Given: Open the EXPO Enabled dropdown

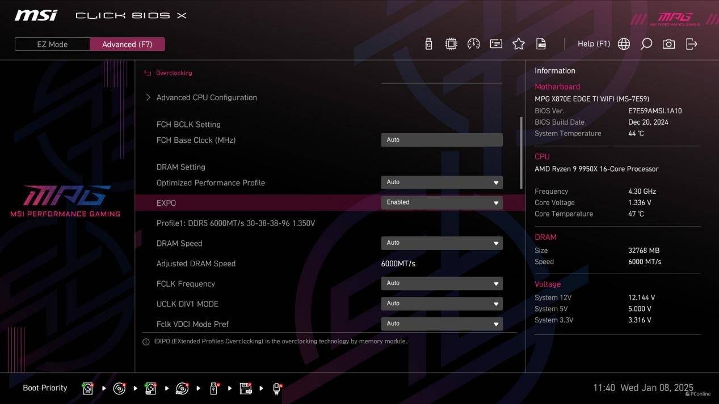Looking at the screenshot, I should [x=442, y=202].
